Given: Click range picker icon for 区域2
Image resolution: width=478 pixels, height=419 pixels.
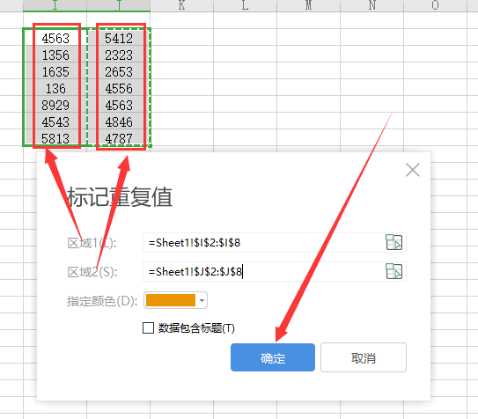Looking at the screenshot, I should pos(393,271).
